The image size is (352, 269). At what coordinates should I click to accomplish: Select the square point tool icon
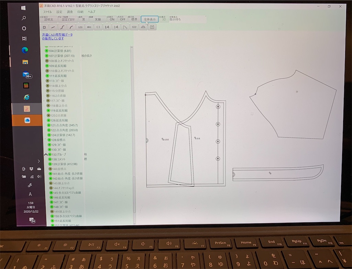point(44,27)
